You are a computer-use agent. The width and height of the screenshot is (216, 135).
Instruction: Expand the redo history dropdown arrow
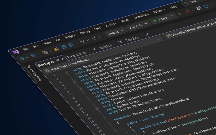click(99, 37)
